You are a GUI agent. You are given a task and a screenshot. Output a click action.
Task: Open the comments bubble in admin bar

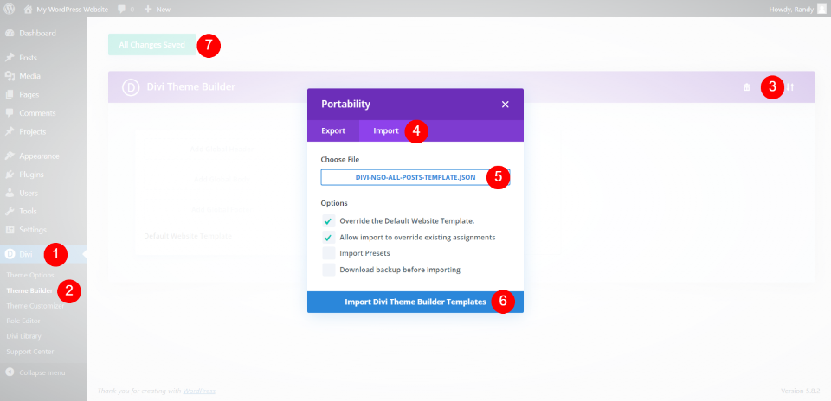coord(126,9)
